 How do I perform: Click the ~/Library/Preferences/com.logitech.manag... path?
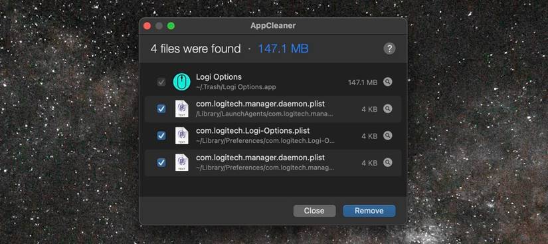[x=265, y=168]
